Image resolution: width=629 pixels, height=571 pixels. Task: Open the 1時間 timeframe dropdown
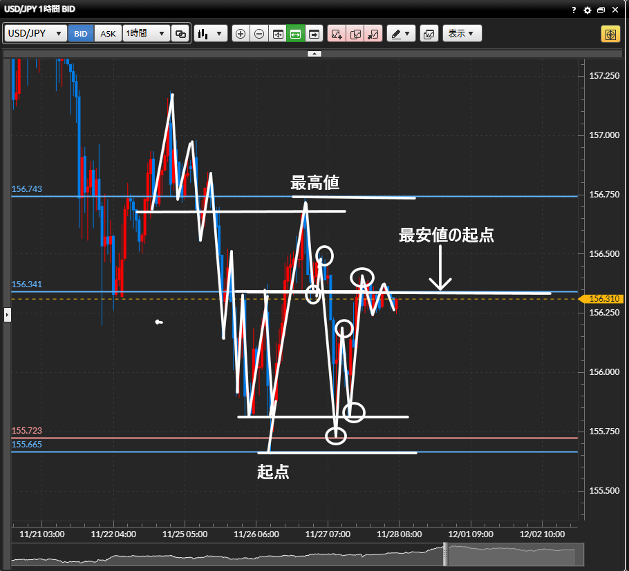146,34
